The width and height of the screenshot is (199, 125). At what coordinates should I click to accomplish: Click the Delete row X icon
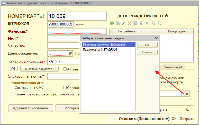click(x=129, y=23)
